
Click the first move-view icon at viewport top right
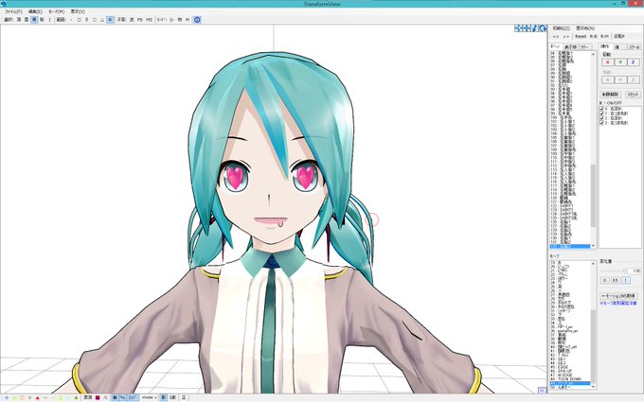point(517,28)
